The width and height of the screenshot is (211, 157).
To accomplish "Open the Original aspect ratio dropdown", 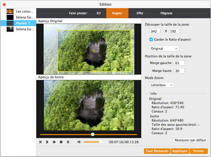I will coord(164,48).
